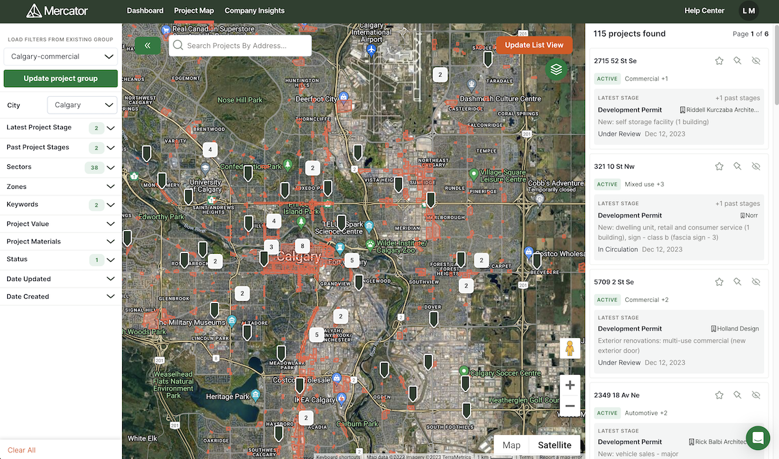
Task: Expand the Project Materials filter
Action: [60, 242]
